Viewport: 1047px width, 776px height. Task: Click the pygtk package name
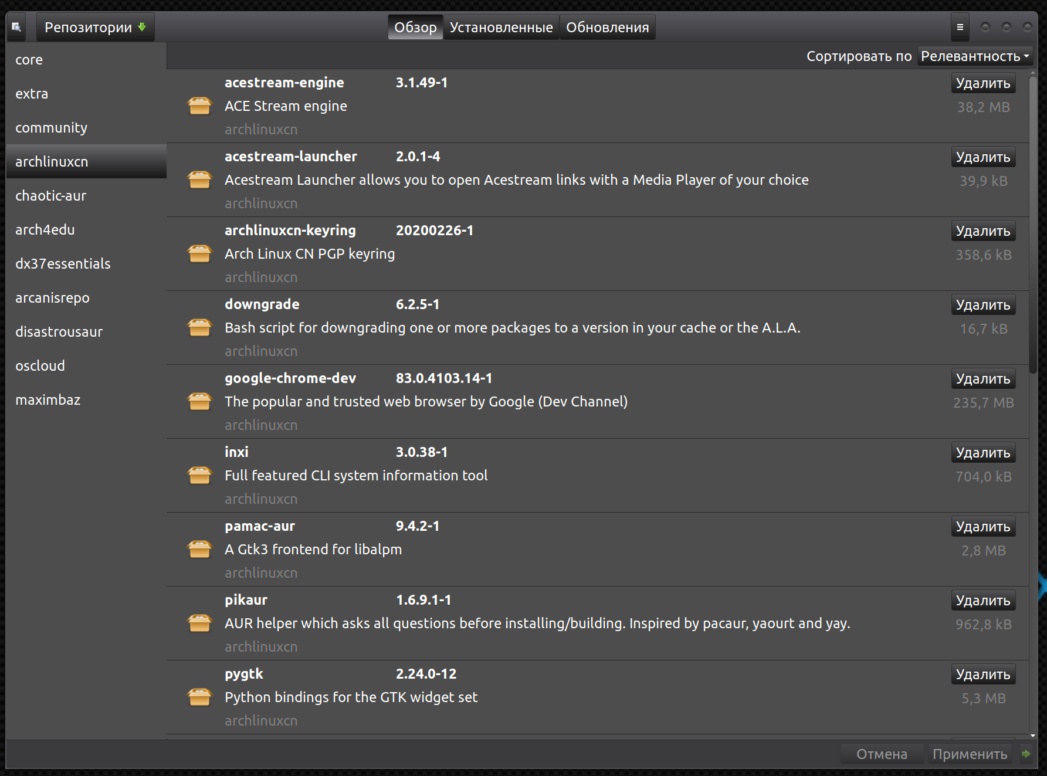244,674
